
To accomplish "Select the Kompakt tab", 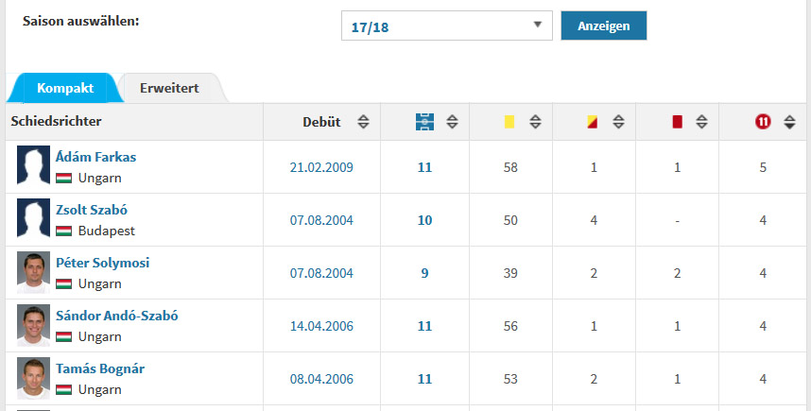I will pyautogui.click(x=65, y=88).
